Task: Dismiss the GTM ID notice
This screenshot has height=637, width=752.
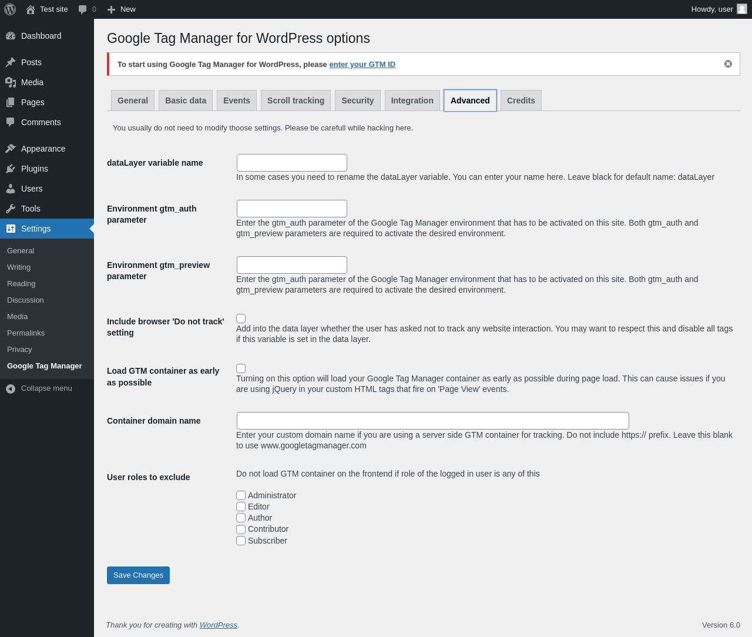Action: [728, 64]
